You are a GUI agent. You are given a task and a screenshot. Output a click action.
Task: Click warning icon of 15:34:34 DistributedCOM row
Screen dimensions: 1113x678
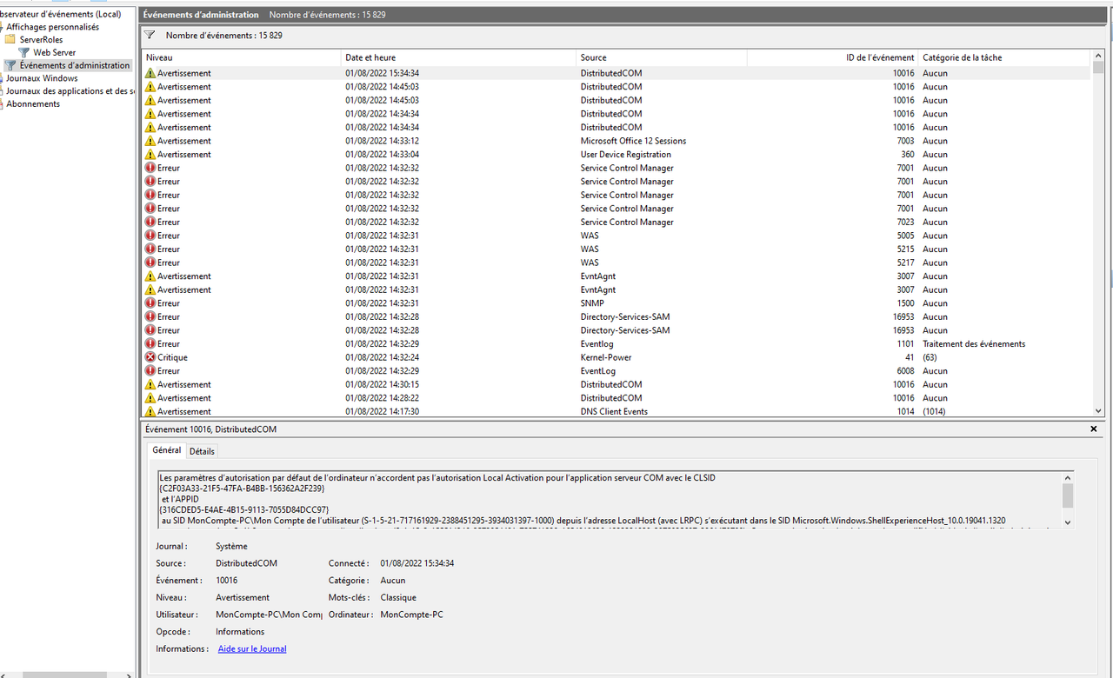click(x=150, y=73)
